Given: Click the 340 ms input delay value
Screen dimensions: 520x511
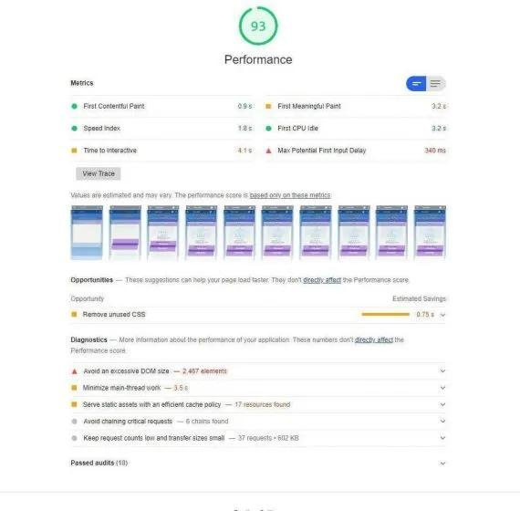Looking at the screenshot, I should (435, 151).
